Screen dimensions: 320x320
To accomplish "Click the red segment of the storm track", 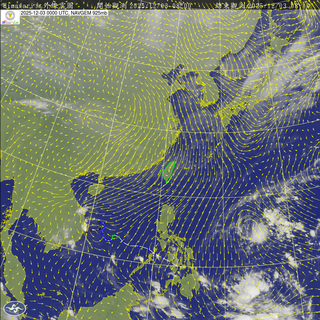I will pos(89,231).
